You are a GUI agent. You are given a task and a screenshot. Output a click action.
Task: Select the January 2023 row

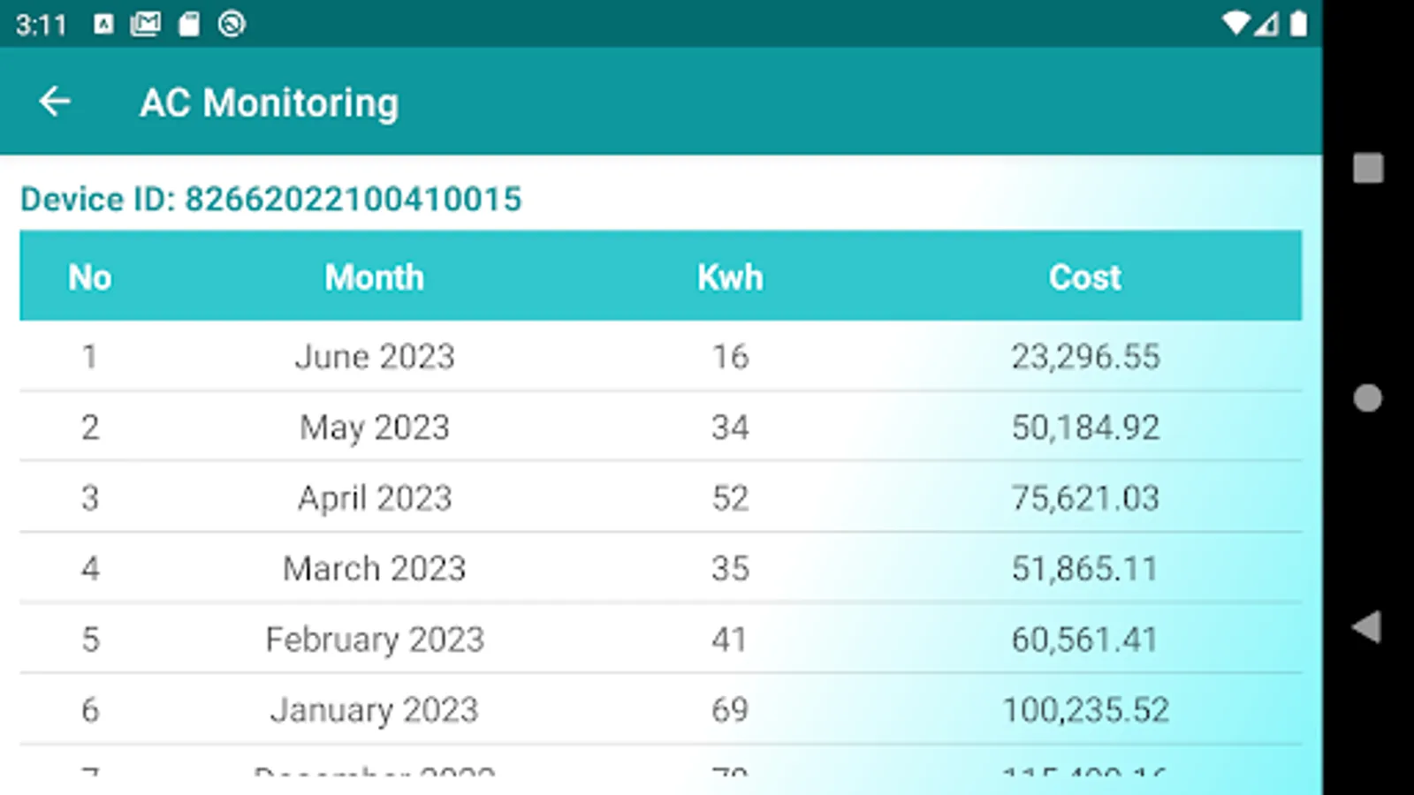click(375, 710)
